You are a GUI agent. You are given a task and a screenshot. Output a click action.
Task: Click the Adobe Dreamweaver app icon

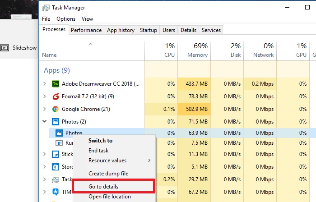point(56,84)
